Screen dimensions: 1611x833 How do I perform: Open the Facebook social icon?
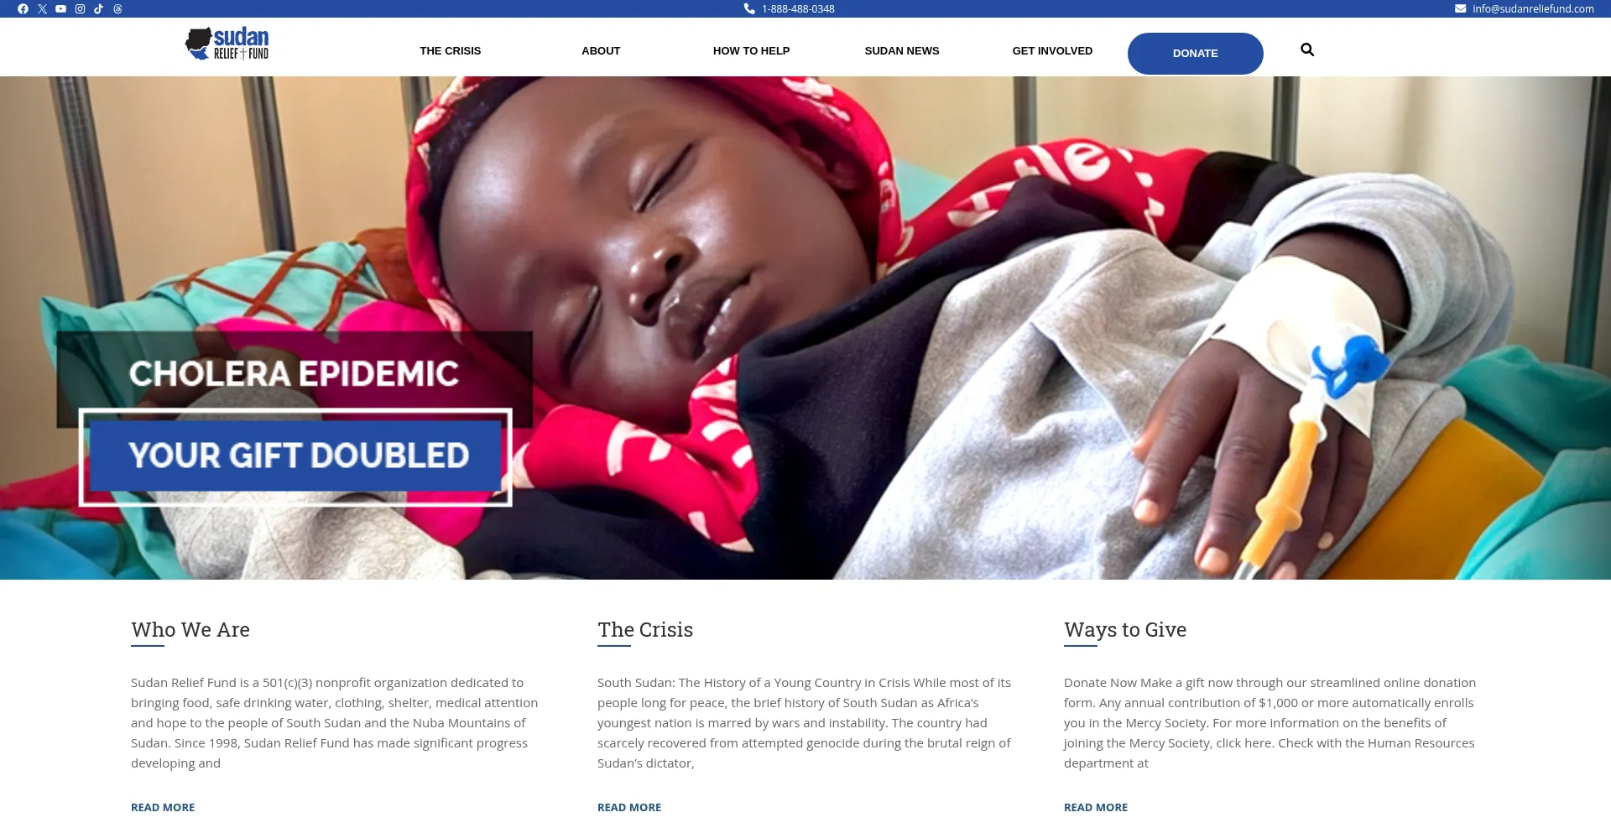click(23, 9)
